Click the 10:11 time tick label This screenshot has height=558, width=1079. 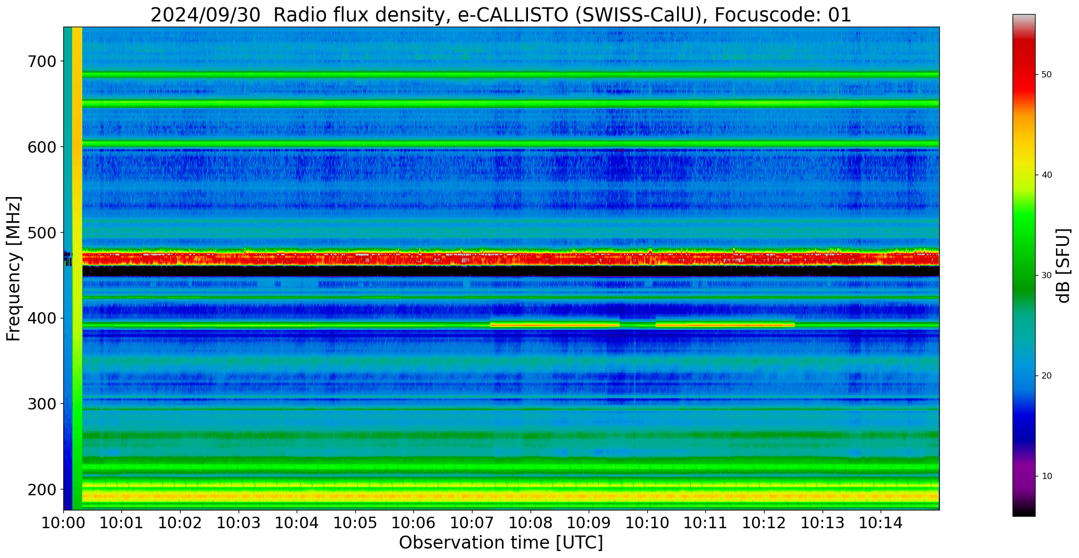tap(705, 522)
